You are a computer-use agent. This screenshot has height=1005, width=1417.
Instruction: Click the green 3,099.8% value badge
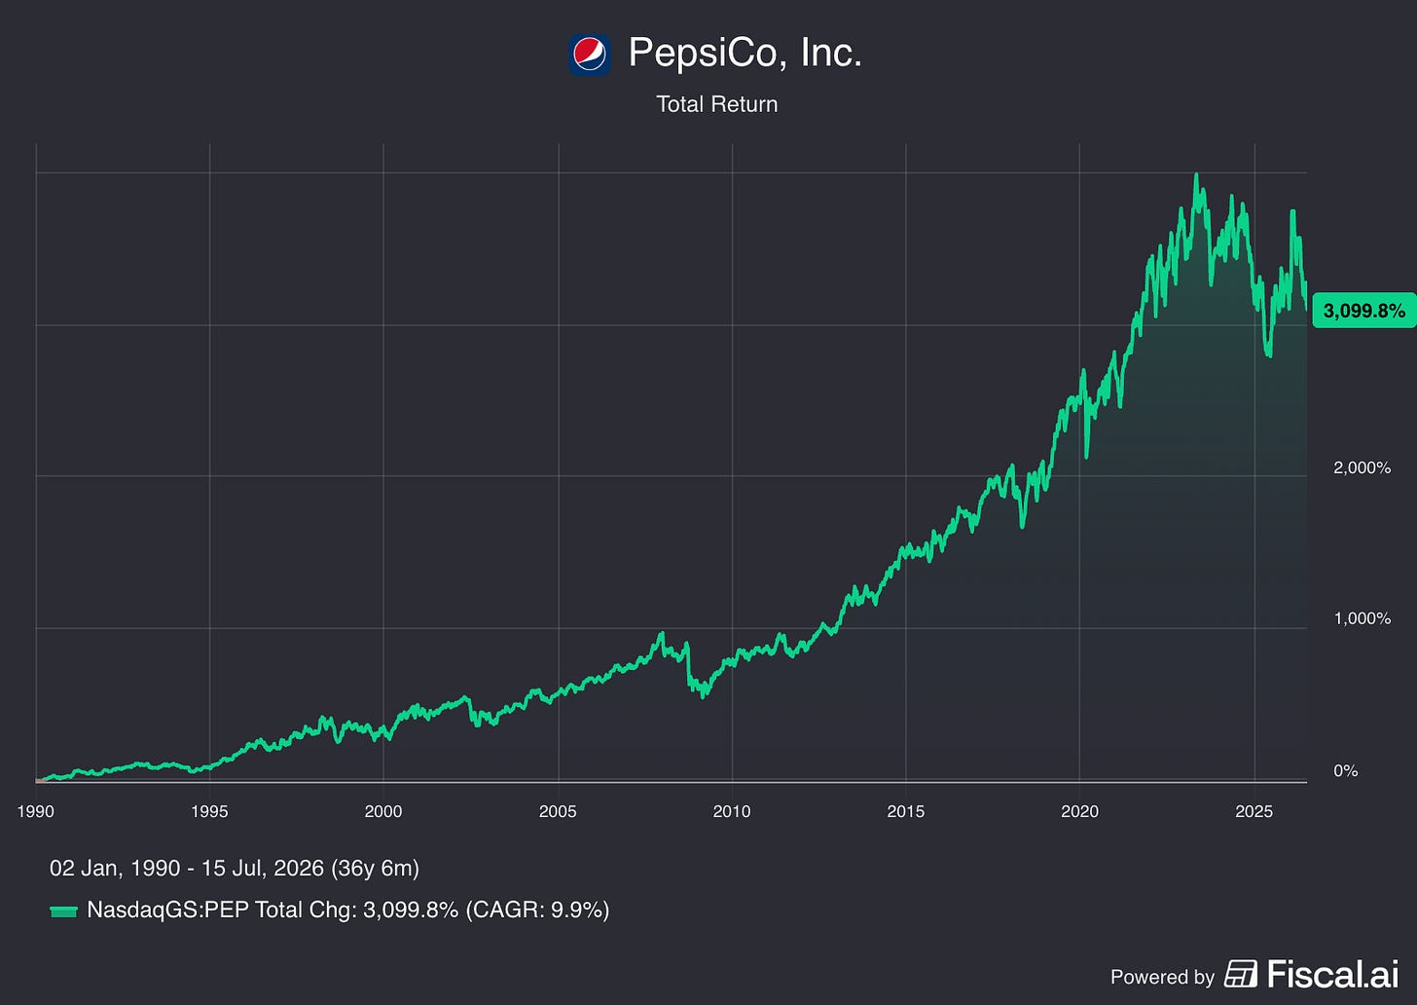pos(1363,312)
